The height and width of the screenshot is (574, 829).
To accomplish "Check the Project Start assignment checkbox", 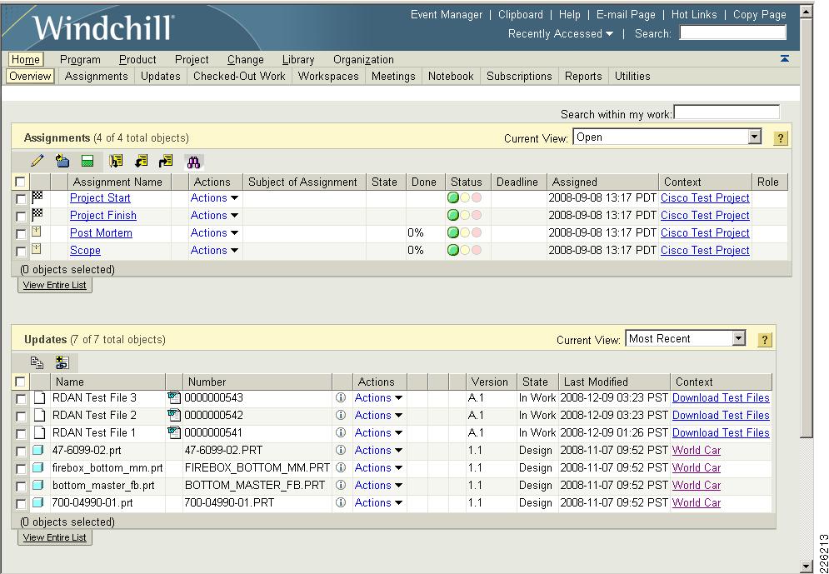I will (21, 199).
